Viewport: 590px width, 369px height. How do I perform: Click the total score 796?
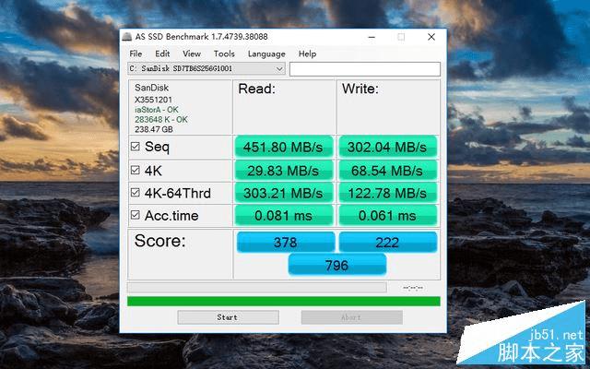point(336,265)
